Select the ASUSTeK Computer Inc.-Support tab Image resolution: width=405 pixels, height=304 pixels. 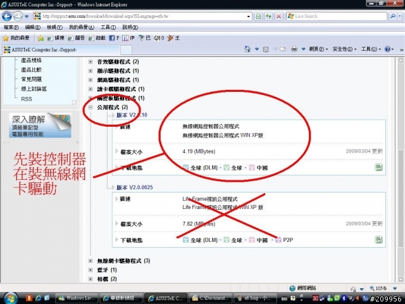click(61, 49)
